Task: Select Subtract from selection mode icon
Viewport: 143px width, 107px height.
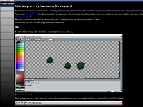Action: click(30, 39)
